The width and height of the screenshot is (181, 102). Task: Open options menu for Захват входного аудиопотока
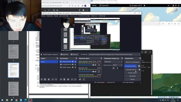click(99, 65)
